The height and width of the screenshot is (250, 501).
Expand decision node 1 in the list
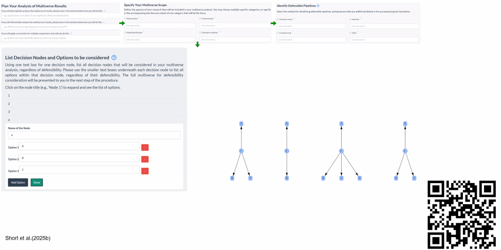point(9,96)
